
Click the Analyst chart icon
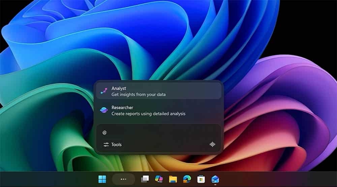tap(104, 91)
